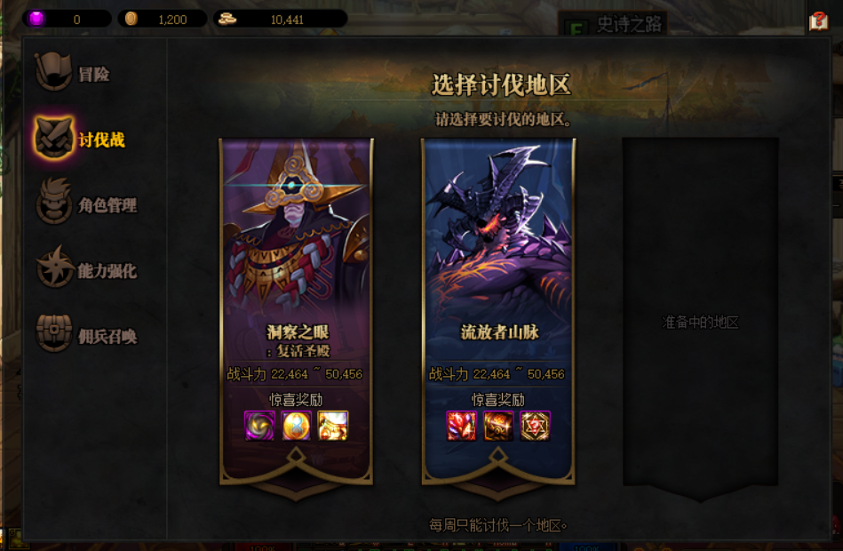This screenshot has height=551, width=843.
Task: Click the purple gem currency icon
Action: click(36, 19)
